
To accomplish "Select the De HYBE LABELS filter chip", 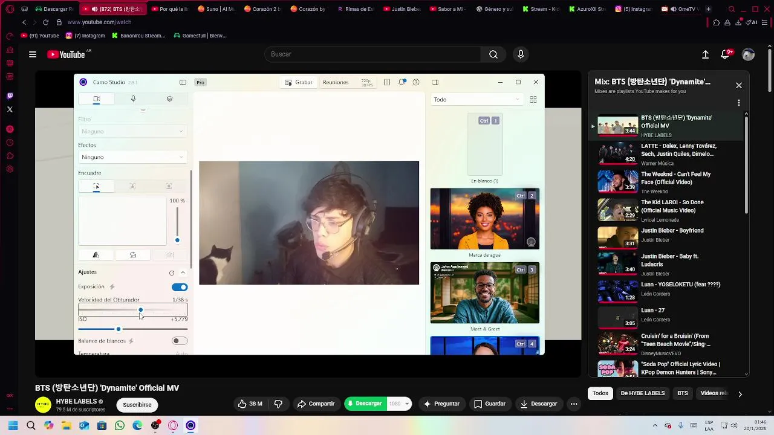I will click(643, 393).
